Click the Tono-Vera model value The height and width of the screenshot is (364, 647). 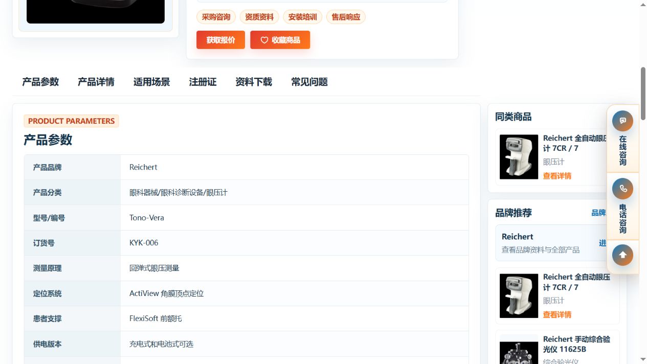coord(147,218)
